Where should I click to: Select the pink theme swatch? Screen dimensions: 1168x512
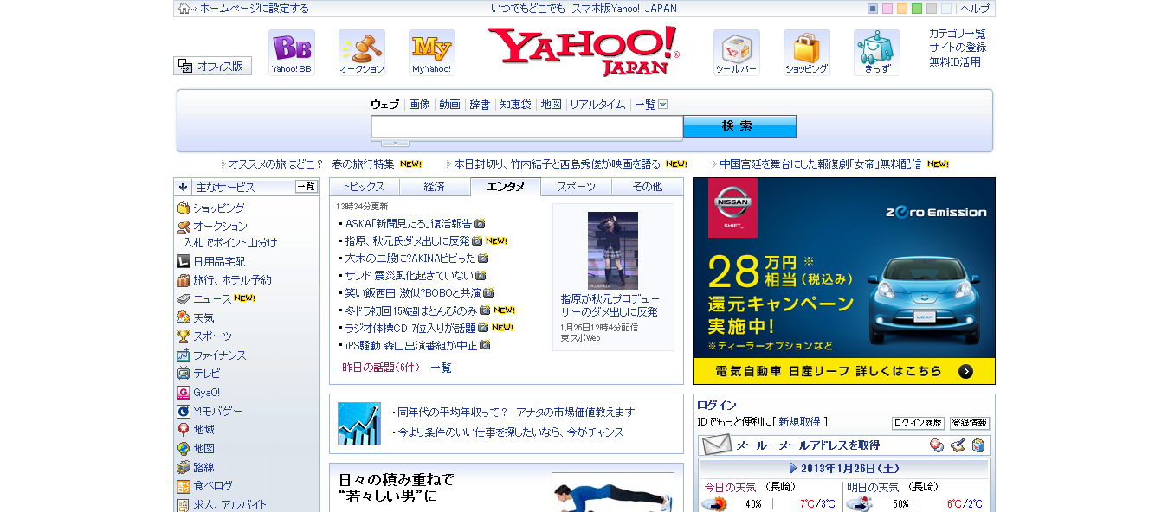tap(887, 9)
